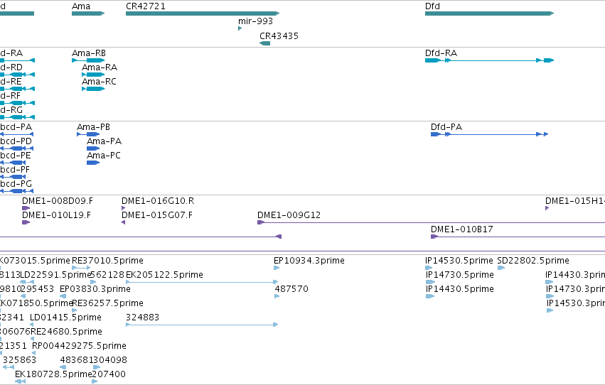Click the EP10934.3prime EST marker
Viewport: 605px width, 385px height.
(277, 268)
